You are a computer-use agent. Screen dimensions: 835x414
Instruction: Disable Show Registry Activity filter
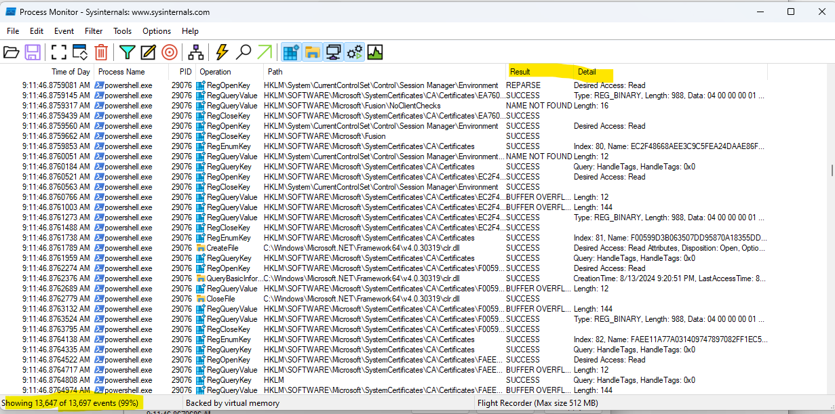coord(290,51)
